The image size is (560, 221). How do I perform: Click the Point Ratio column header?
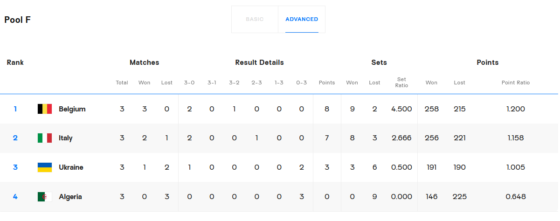(515, 83)
